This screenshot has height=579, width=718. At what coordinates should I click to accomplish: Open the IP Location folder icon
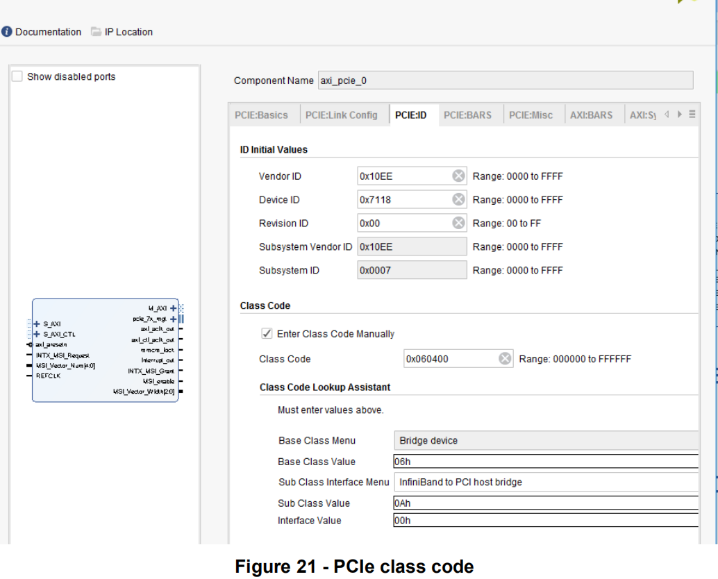94,31
